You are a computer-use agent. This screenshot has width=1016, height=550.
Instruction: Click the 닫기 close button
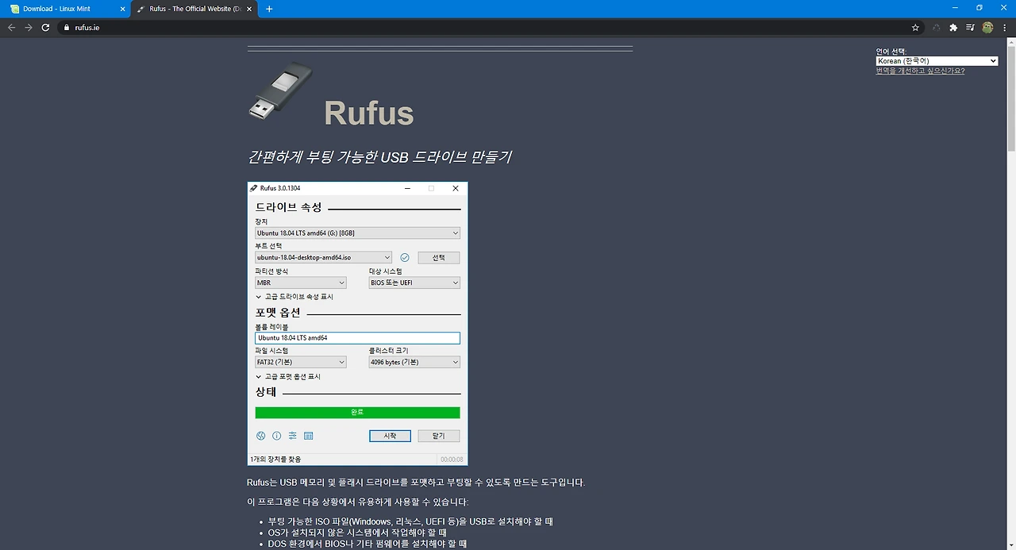click(x=439, y=436)
